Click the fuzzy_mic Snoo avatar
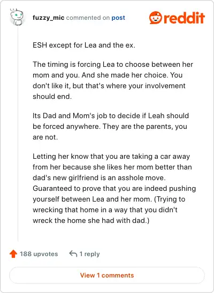The width and height of the screenshot is (214, 293). 17,17
